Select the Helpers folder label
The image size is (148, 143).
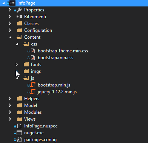(x=32, y=99)
